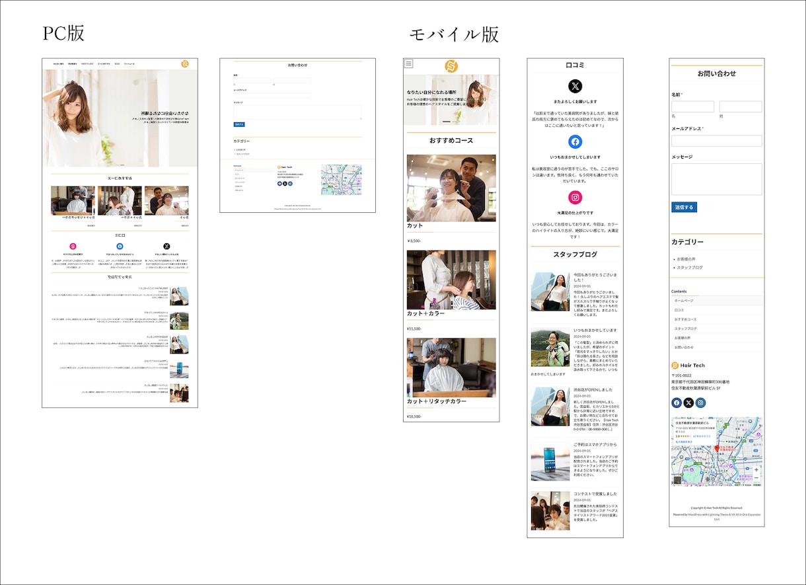Screen dimensions: 806x585
Task: Click the first name field under 名前
Action: point(692,106)
